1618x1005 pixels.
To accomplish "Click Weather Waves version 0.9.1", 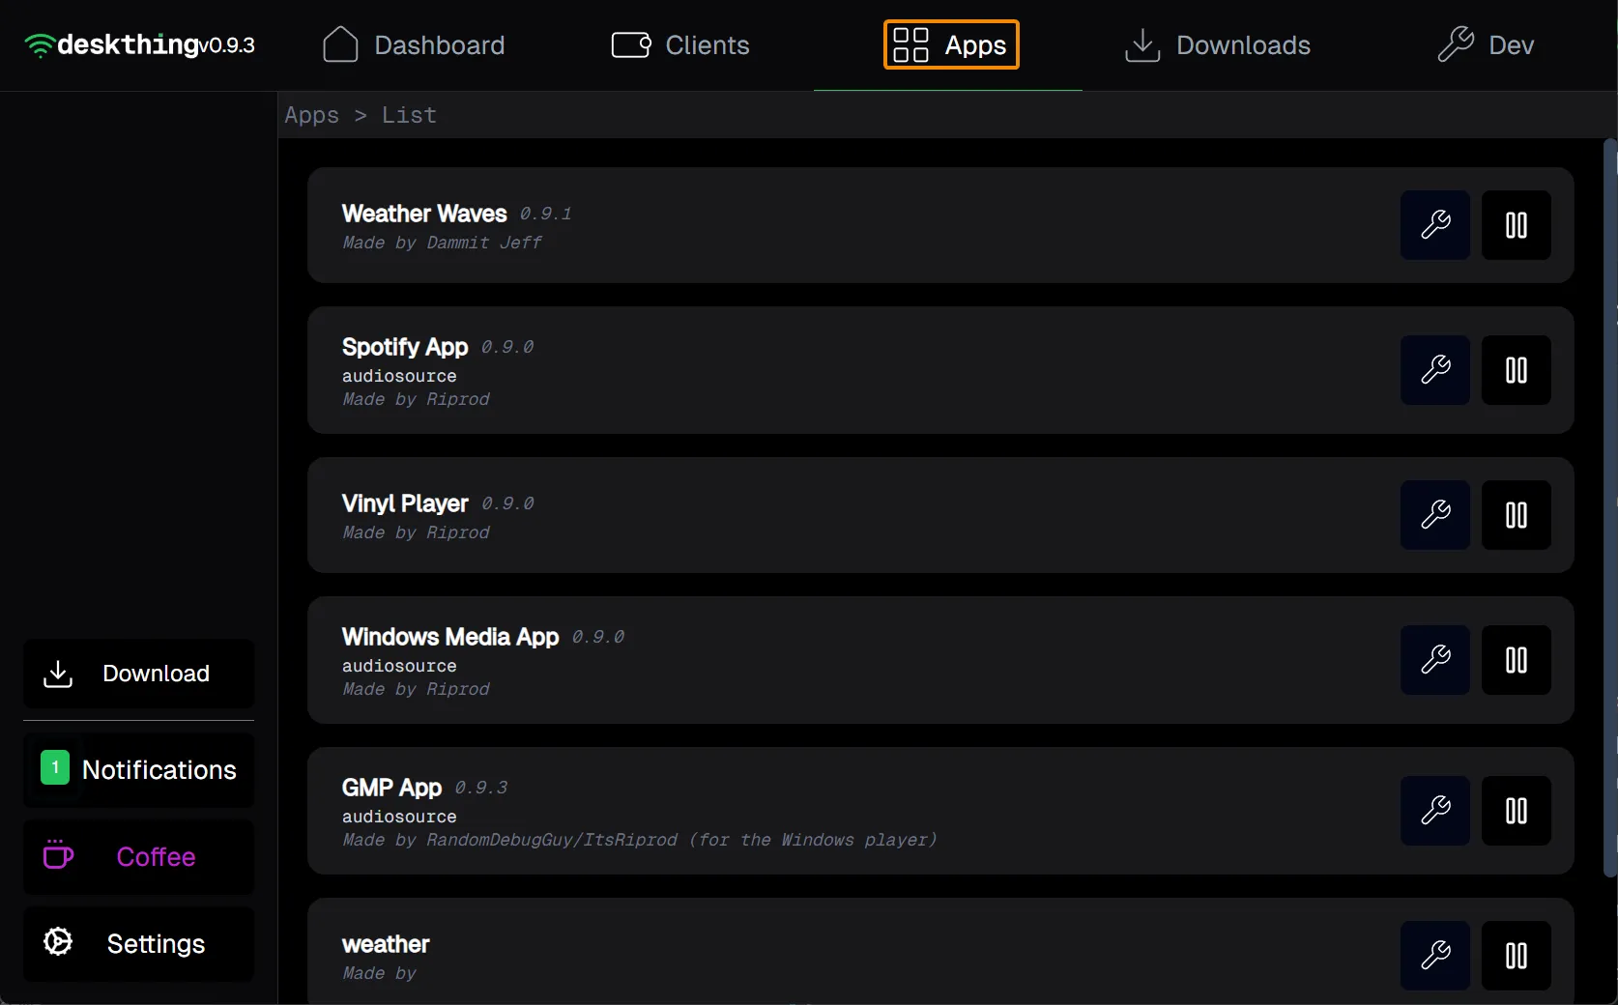I will 546,214.
